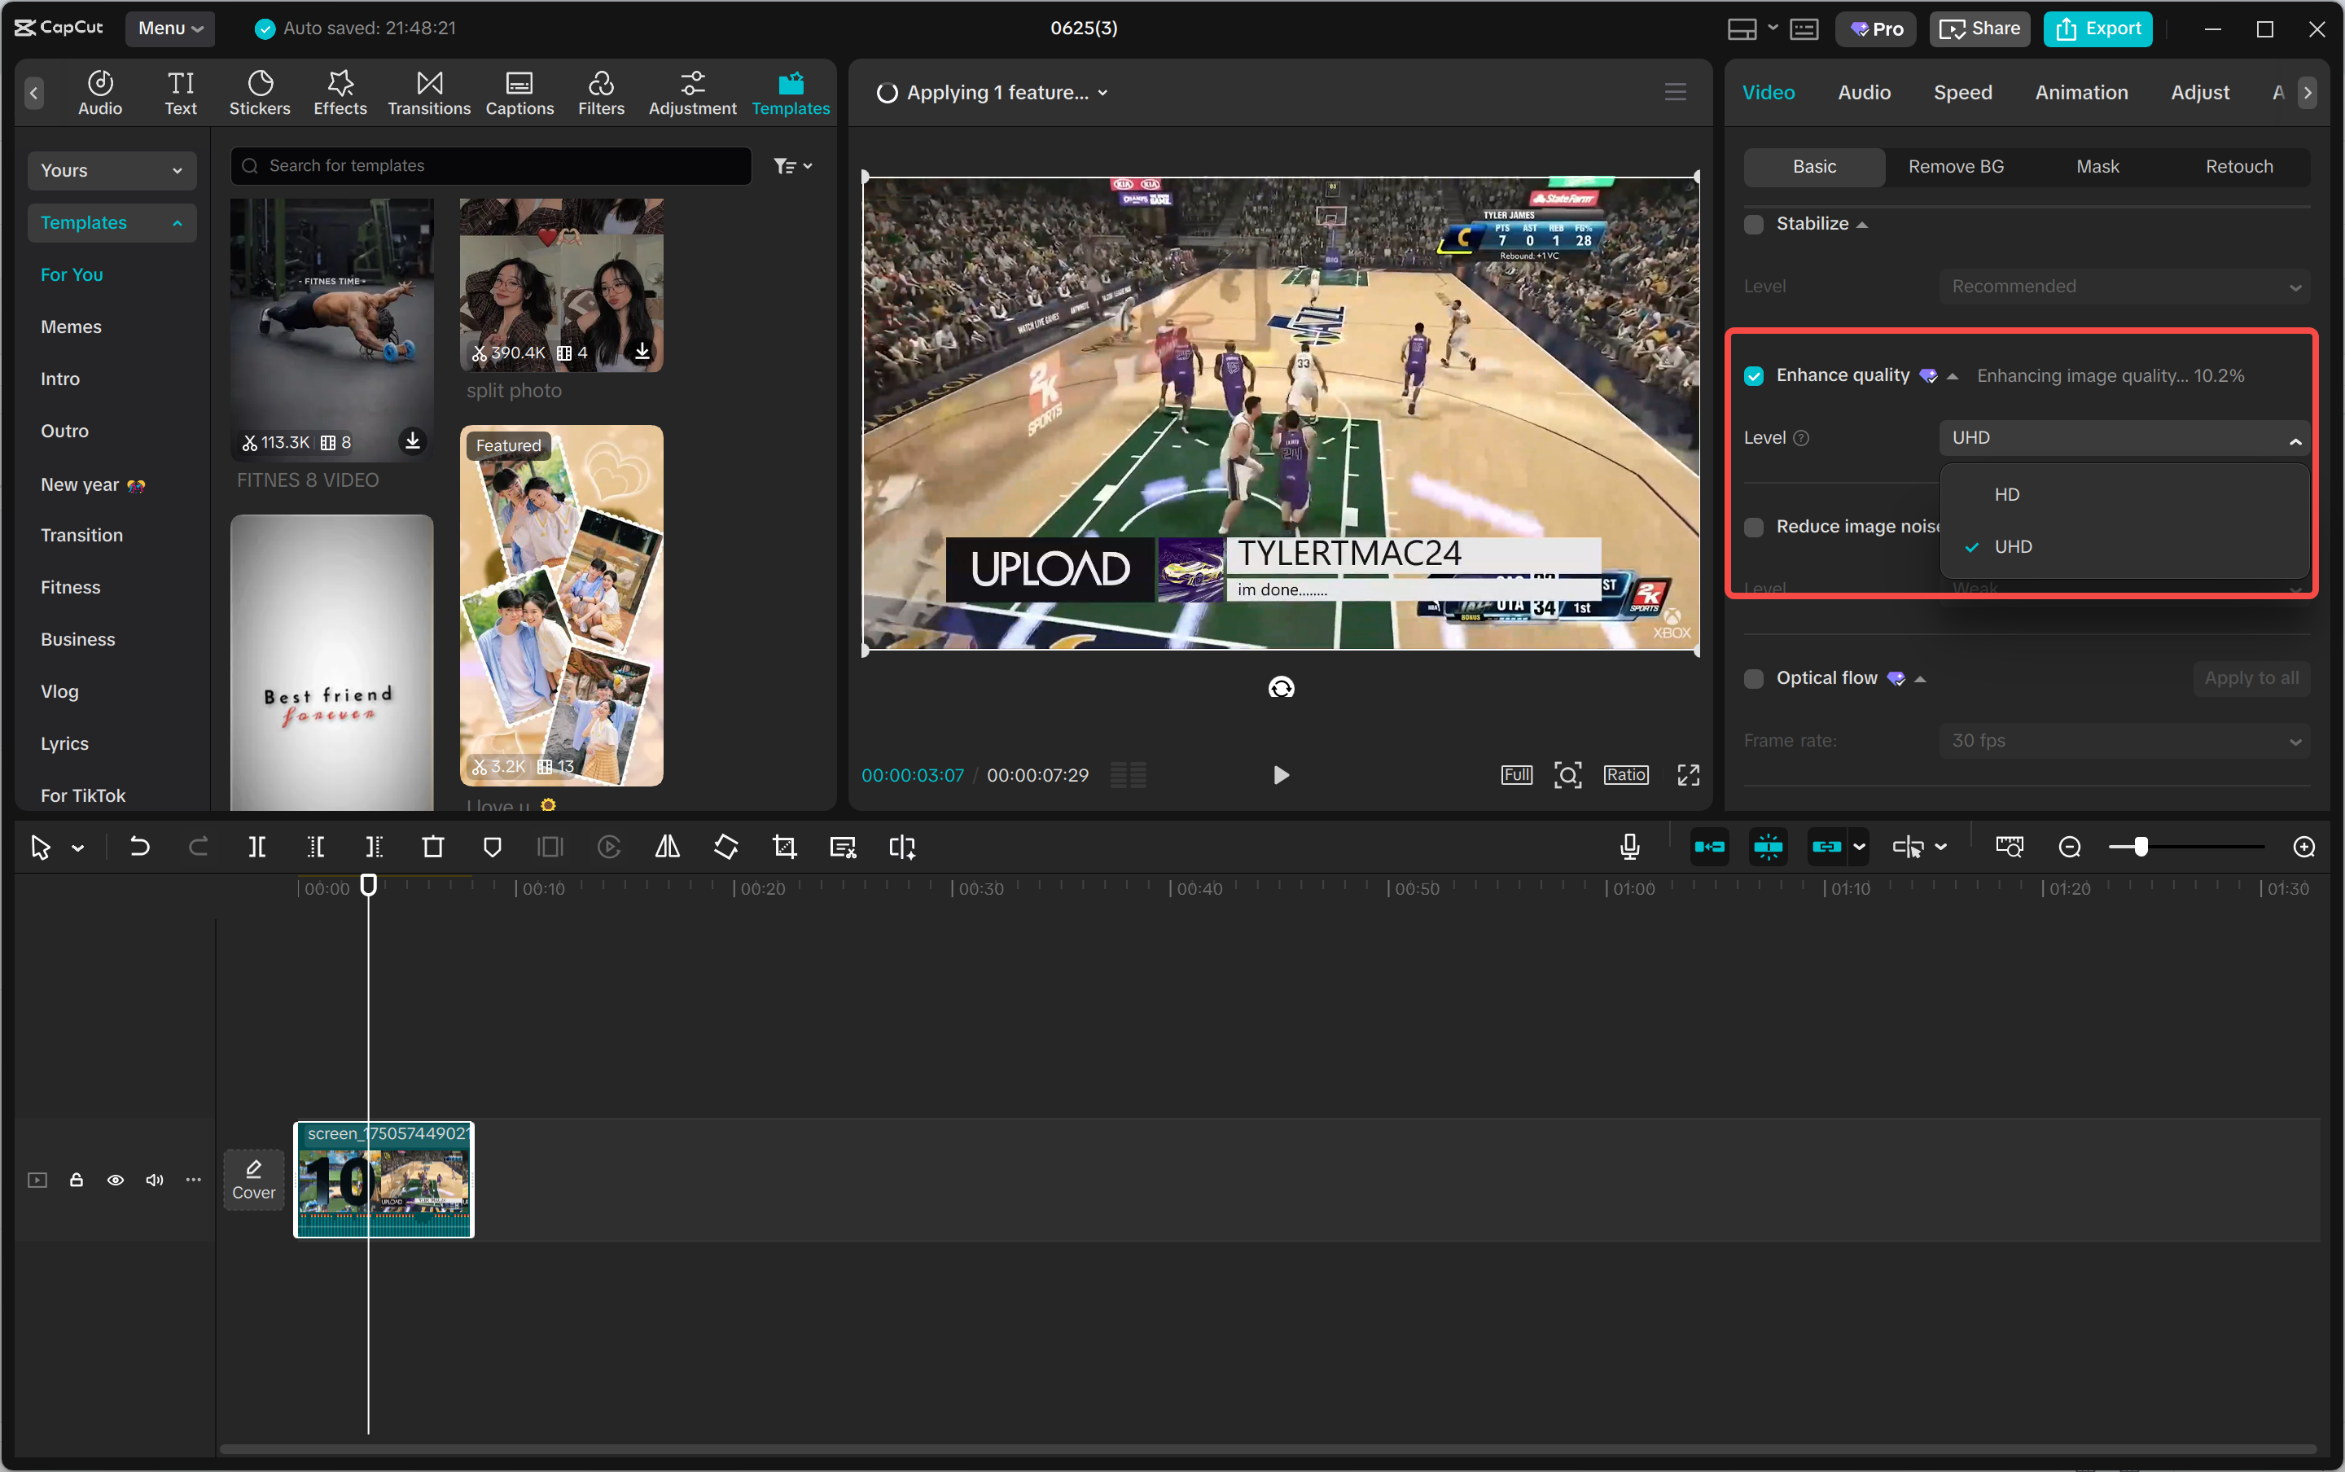Image resolution: width=2345 pixels, height=1472 pixels.
Task: Open the Filters panel
Action: coord(599,91)
